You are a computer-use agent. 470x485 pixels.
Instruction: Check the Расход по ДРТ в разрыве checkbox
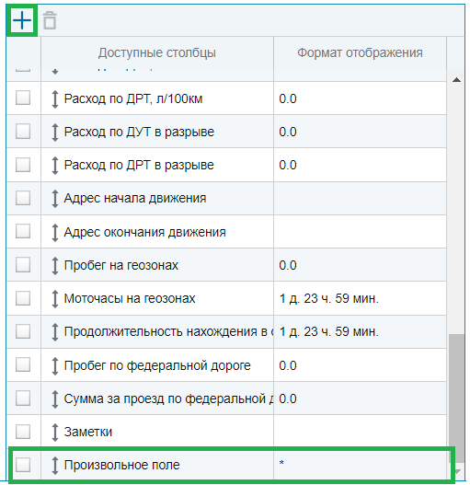23,165
